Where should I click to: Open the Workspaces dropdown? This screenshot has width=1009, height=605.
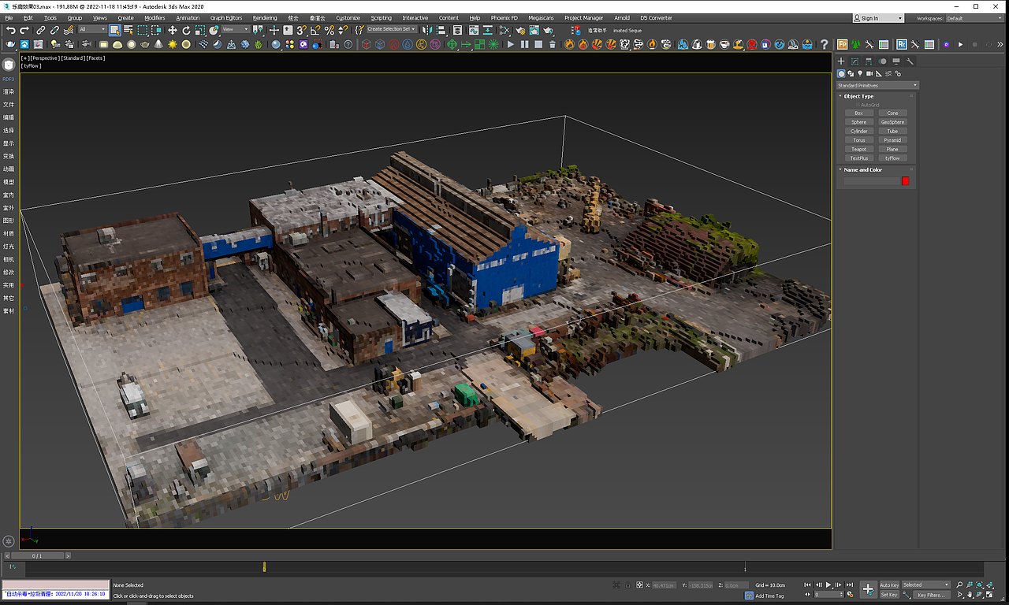click(x=974, y=18)
